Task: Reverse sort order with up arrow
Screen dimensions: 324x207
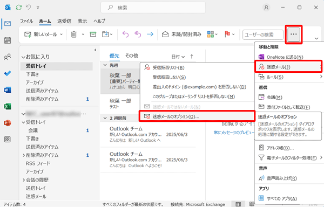Action: 192,57
